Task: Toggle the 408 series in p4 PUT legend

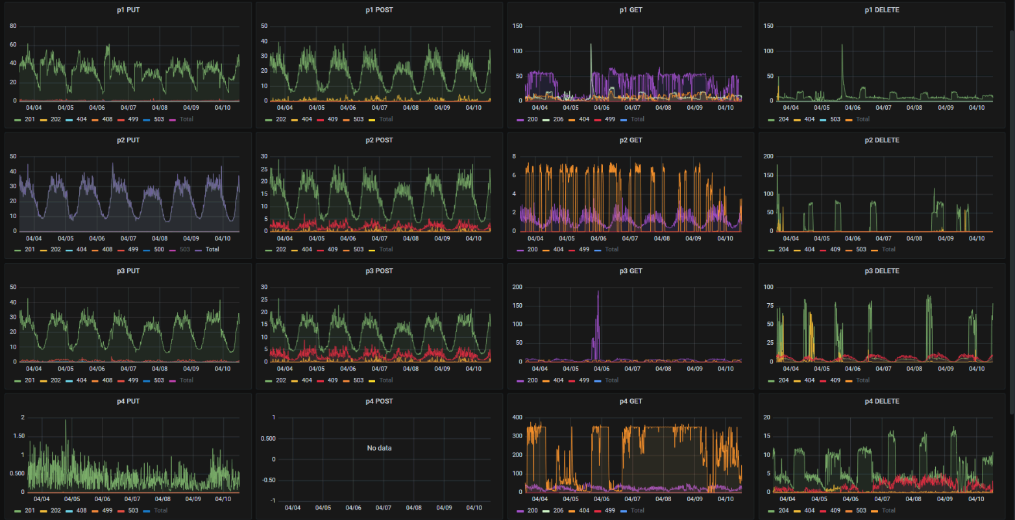Action: [81, 510]
